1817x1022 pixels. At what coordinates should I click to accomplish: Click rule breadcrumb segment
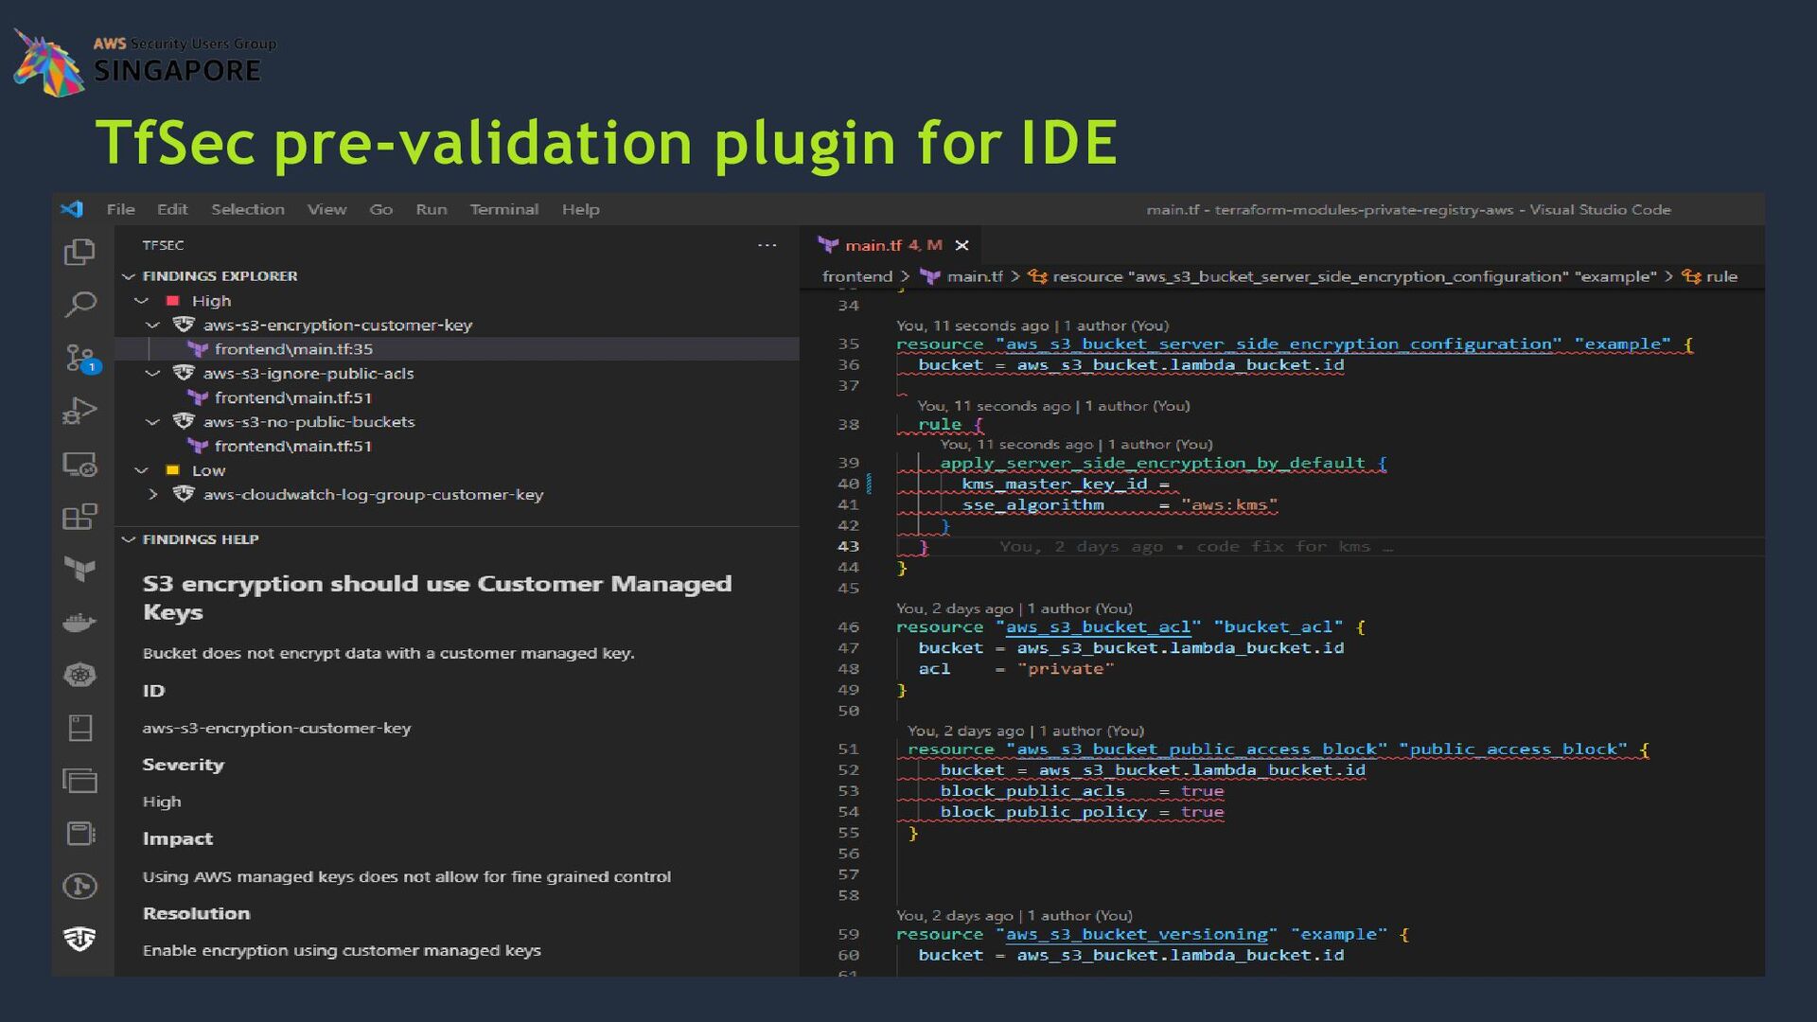[x=1721, y=276]
